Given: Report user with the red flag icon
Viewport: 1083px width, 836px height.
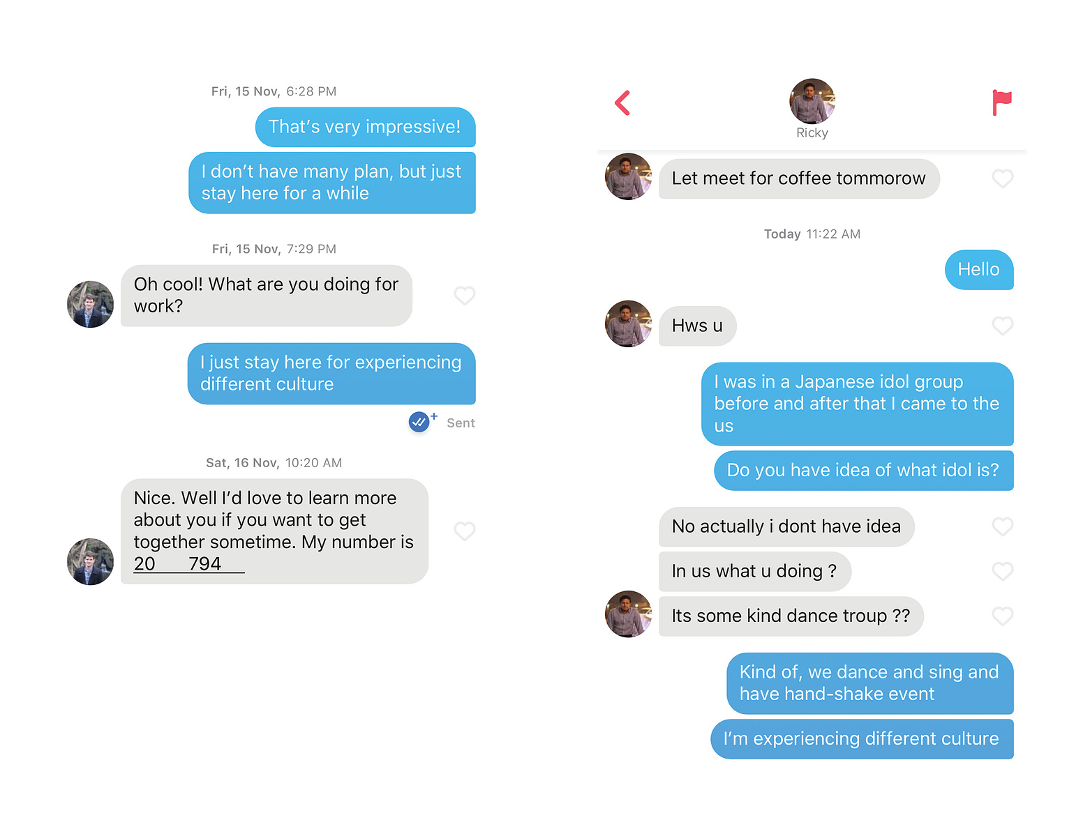Looking at the screenshot, I should 1002,102.
